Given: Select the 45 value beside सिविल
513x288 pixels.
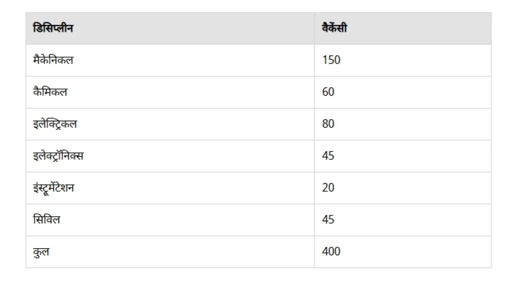Looking at the screenshot, I should 328,220.
